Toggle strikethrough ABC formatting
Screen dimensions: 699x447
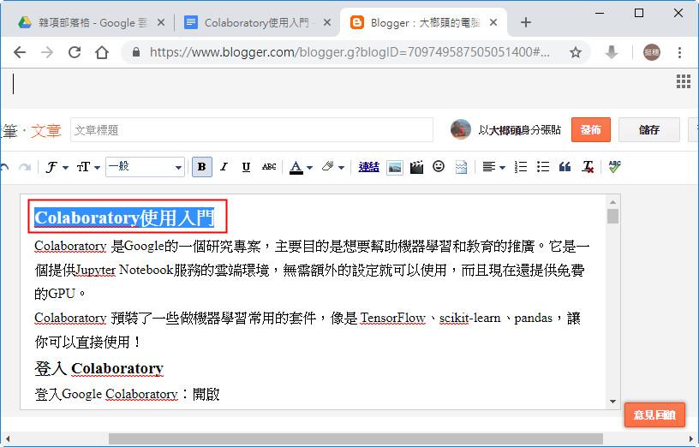[269, 167]
